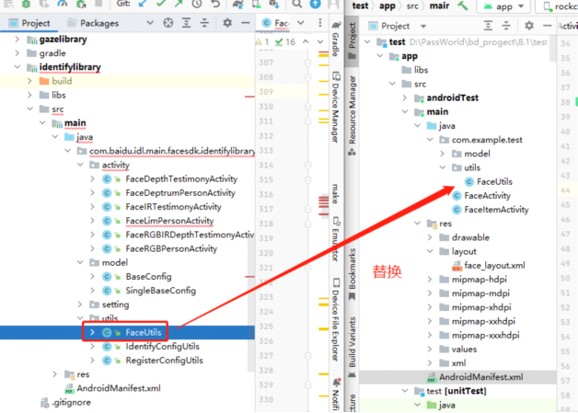Collapse the activity package

click(80, 165)
